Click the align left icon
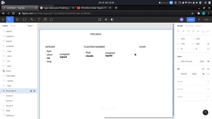Image resolution: width=212 pixels, height=119 pixels. [178, 31]
